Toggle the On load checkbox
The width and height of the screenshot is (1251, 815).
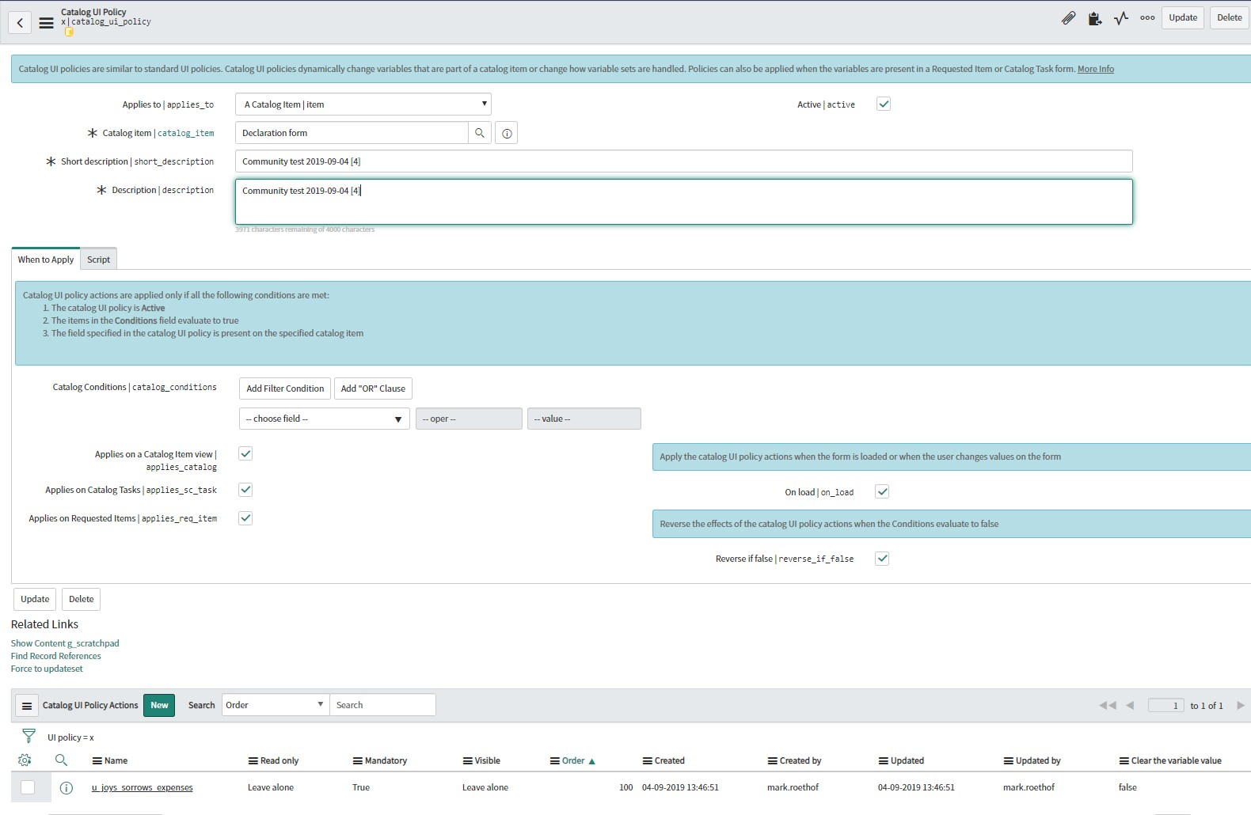(882, 491)
